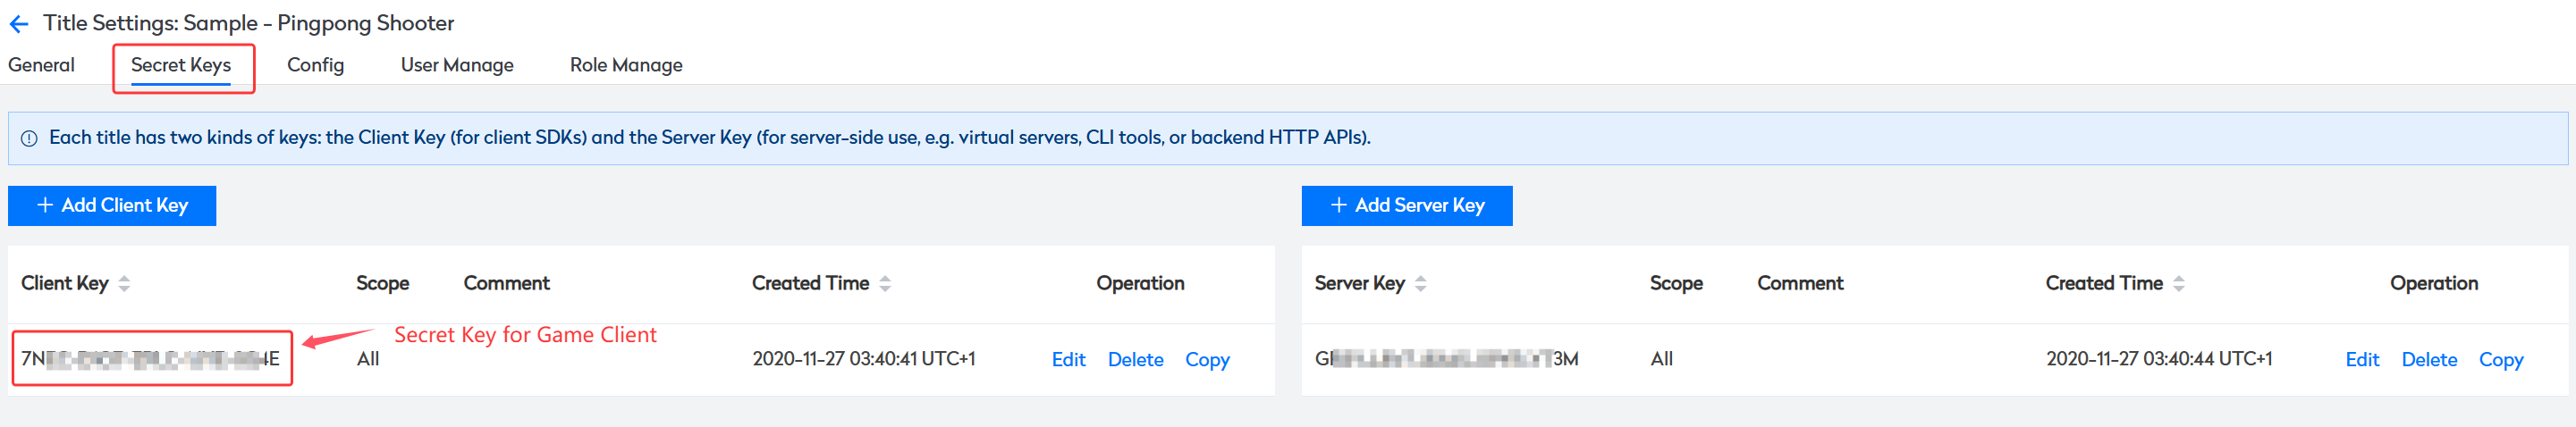2576x427 pixels.
Task: Switch to the Secret Keys tab
Action: point(181,65)
